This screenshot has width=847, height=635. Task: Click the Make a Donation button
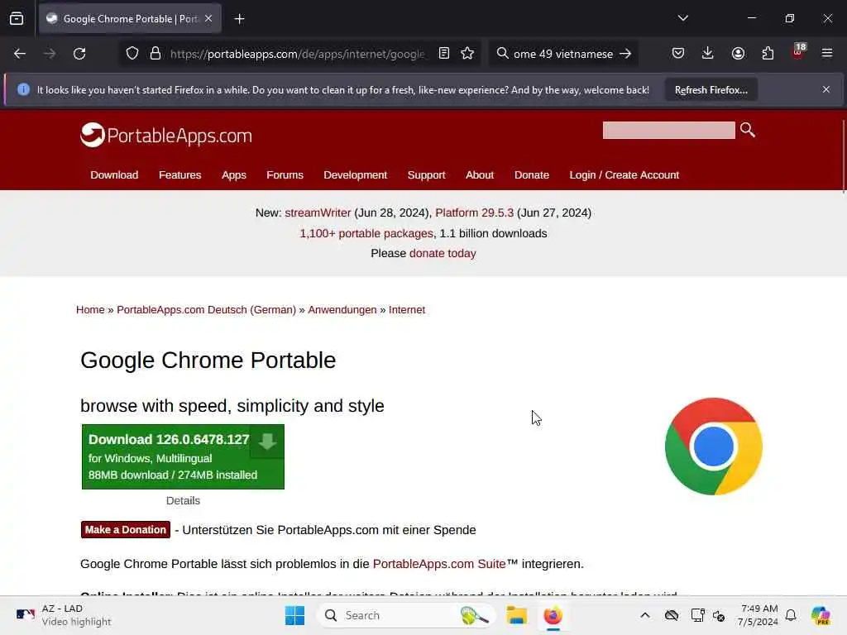pos(126,530)
